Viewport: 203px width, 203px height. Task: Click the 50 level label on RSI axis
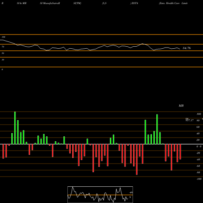coord(3,53)
